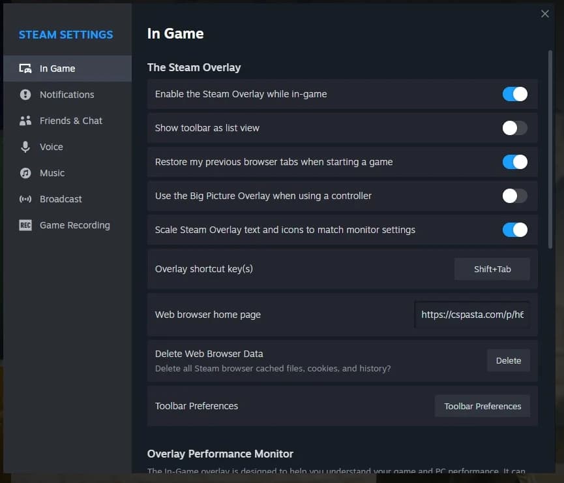
Task: Click the Game Recording REC icon
Action: pos(25,225)
